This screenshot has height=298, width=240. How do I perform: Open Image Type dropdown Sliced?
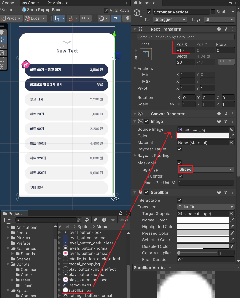click(x=206, y=169)
